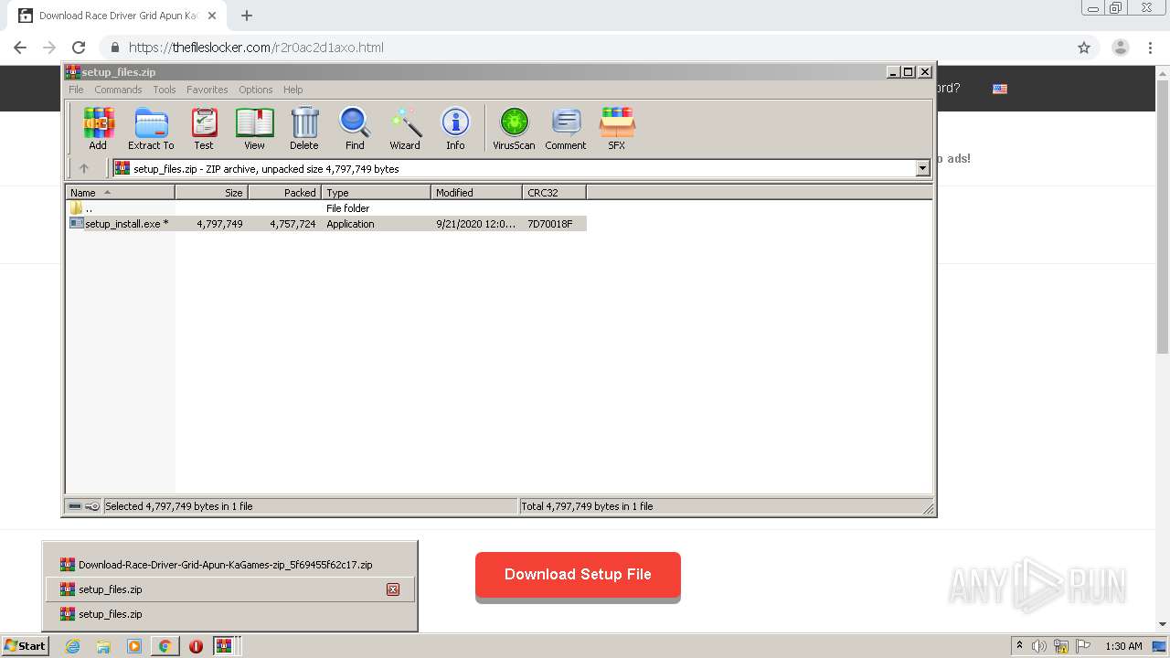Open Windows Explorer taskbar icon
Screen dimensions: 1170x658
[x=103, y=646]
